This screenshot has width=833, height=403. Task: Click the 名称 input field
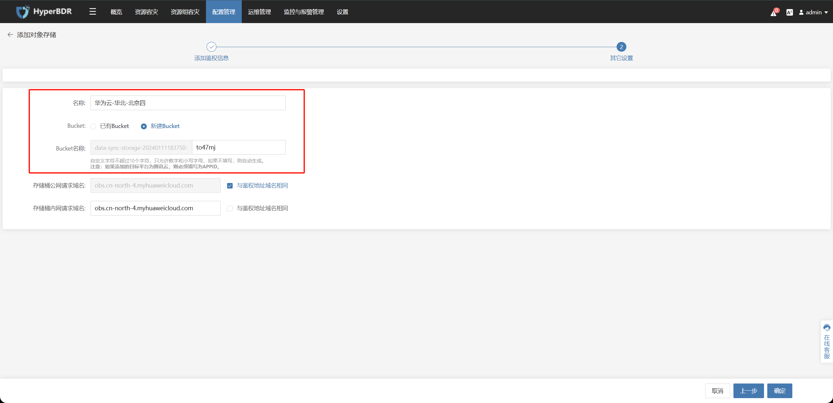coord(188,103)
